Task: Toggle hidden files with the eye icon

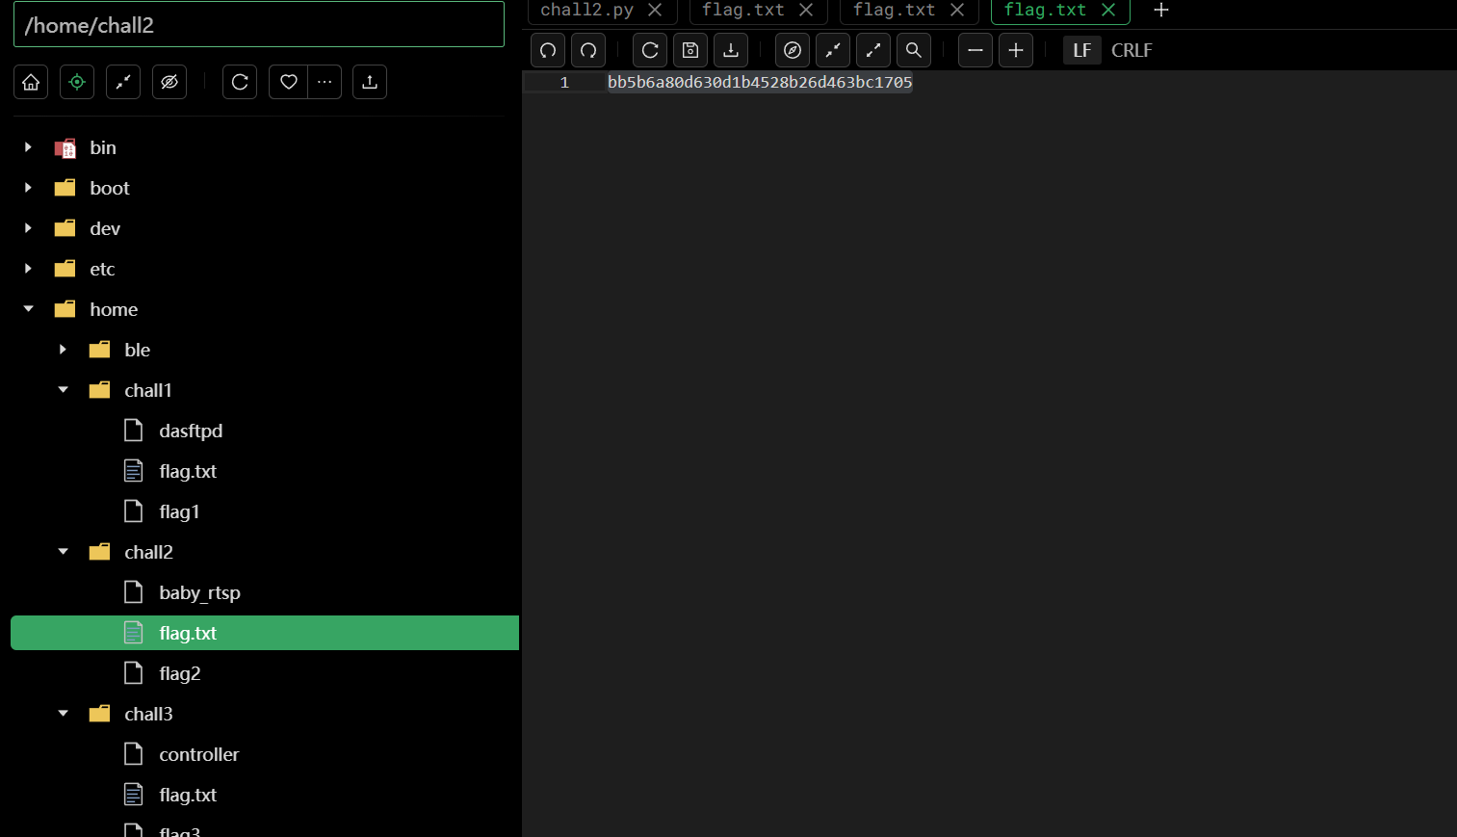Action: pyautogui.click(x=169, y=82)
